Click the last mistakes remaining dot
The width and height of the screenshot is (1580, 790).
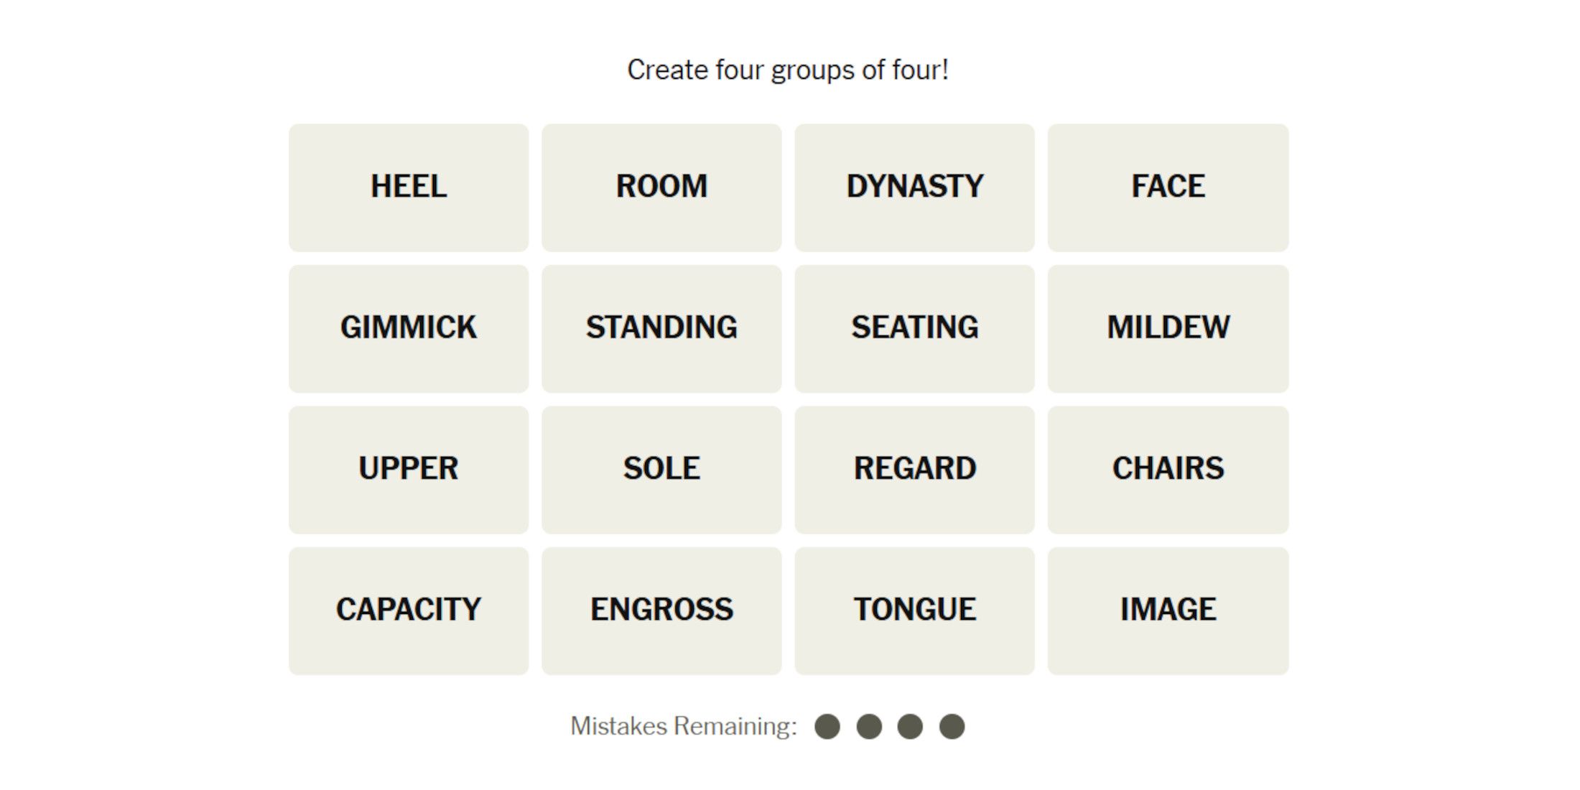click(x=952, y=726)
